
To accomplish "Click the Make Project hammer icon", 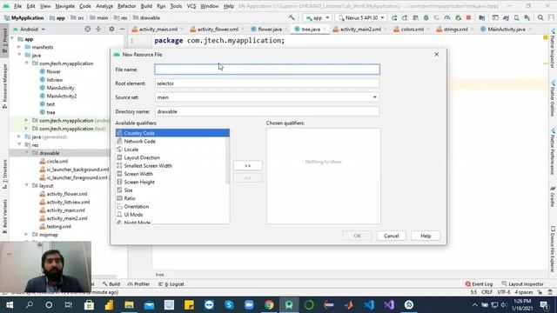I will pyautogui.click(x=292, y=17).
